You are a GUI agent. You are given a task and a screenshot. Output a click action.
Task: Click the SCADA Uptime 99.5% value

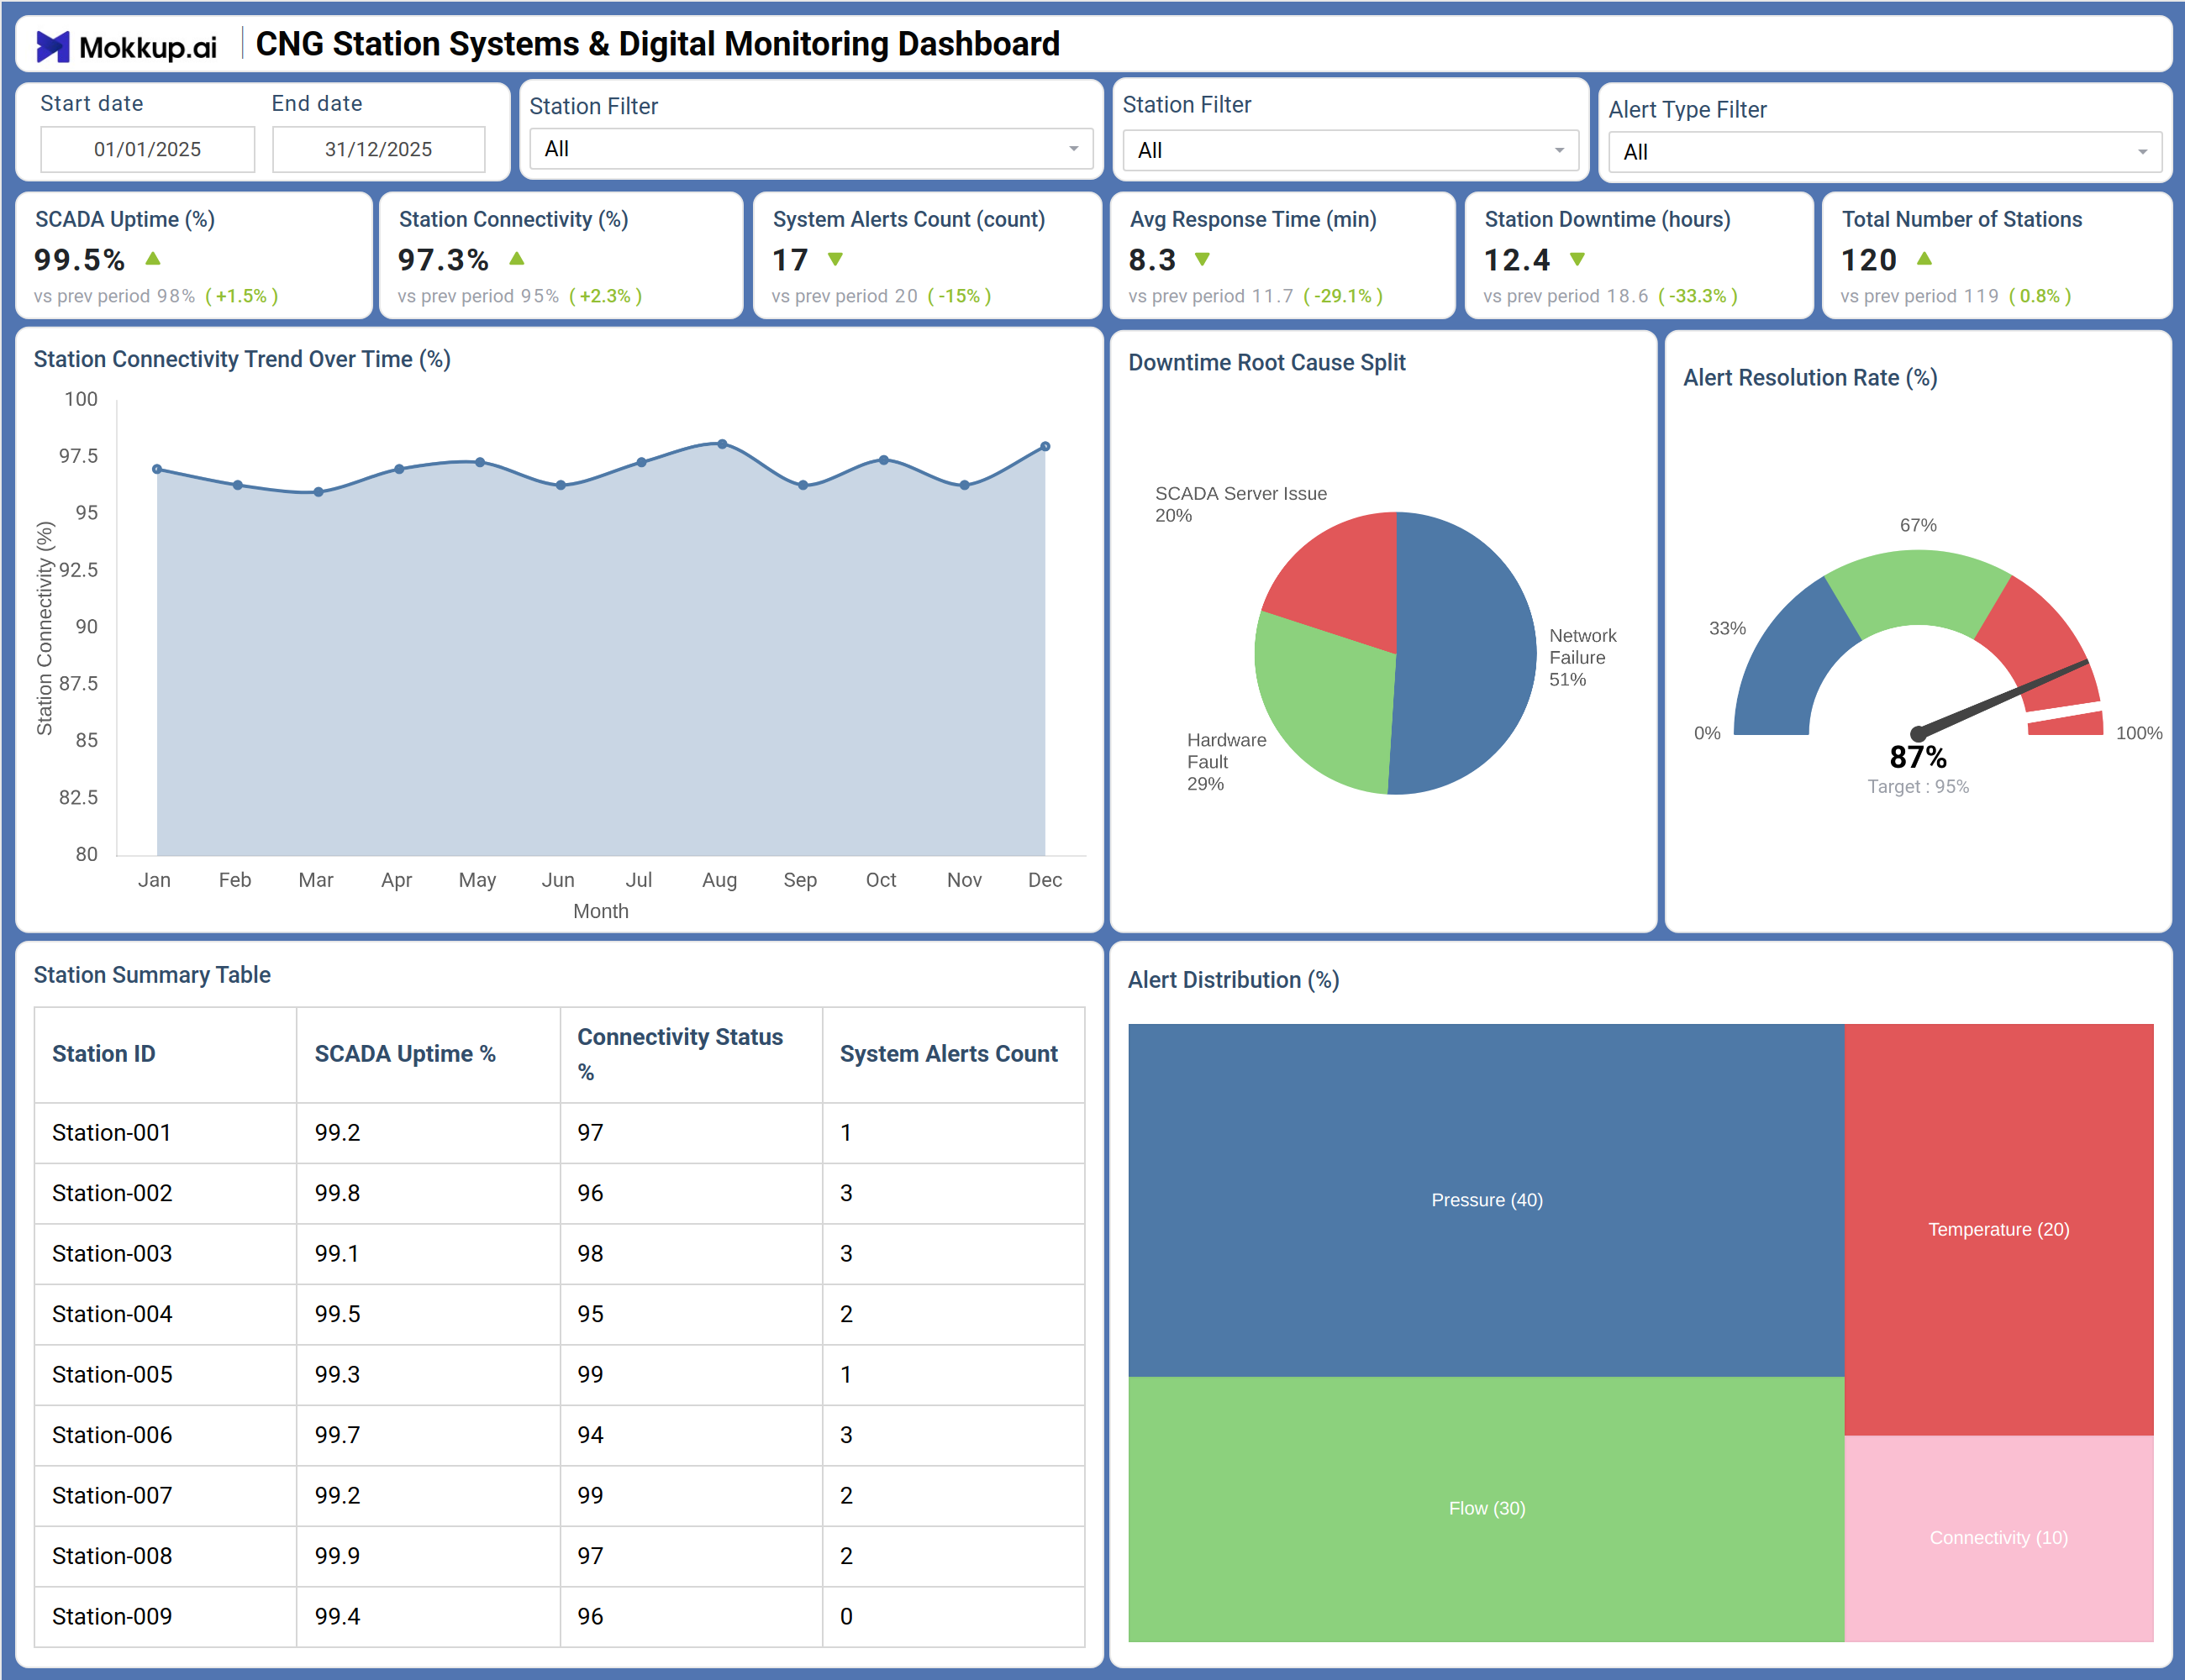(x=79, y=260)
